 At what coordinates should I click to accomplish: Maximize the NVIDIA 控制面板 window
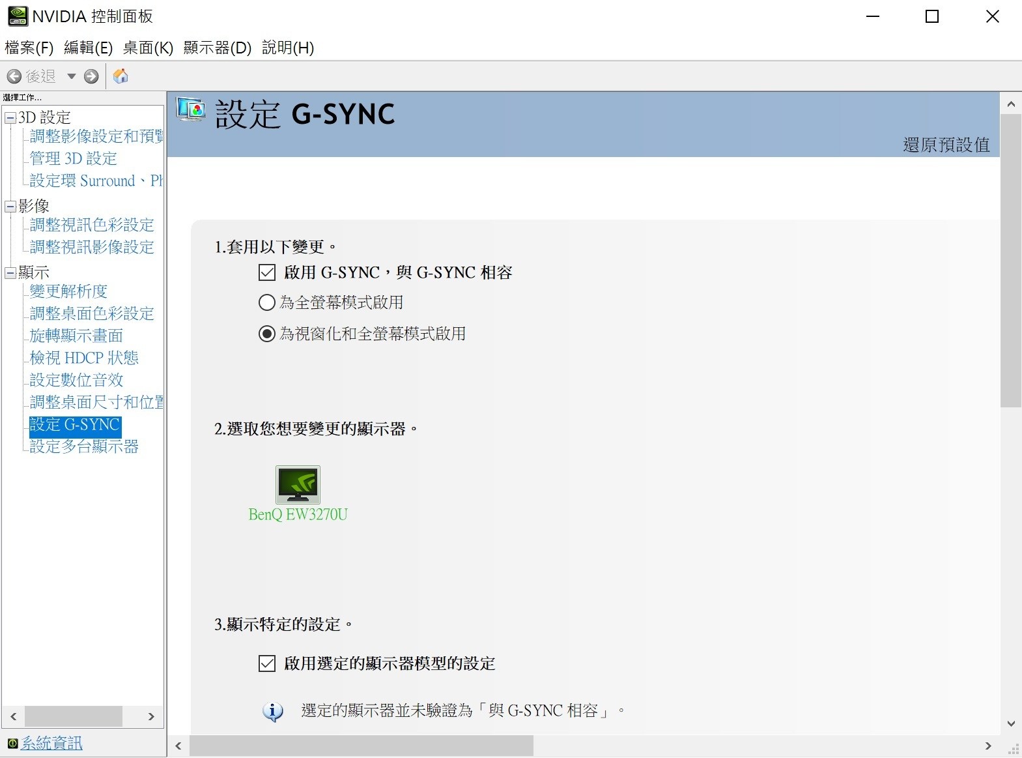(932, 16)
